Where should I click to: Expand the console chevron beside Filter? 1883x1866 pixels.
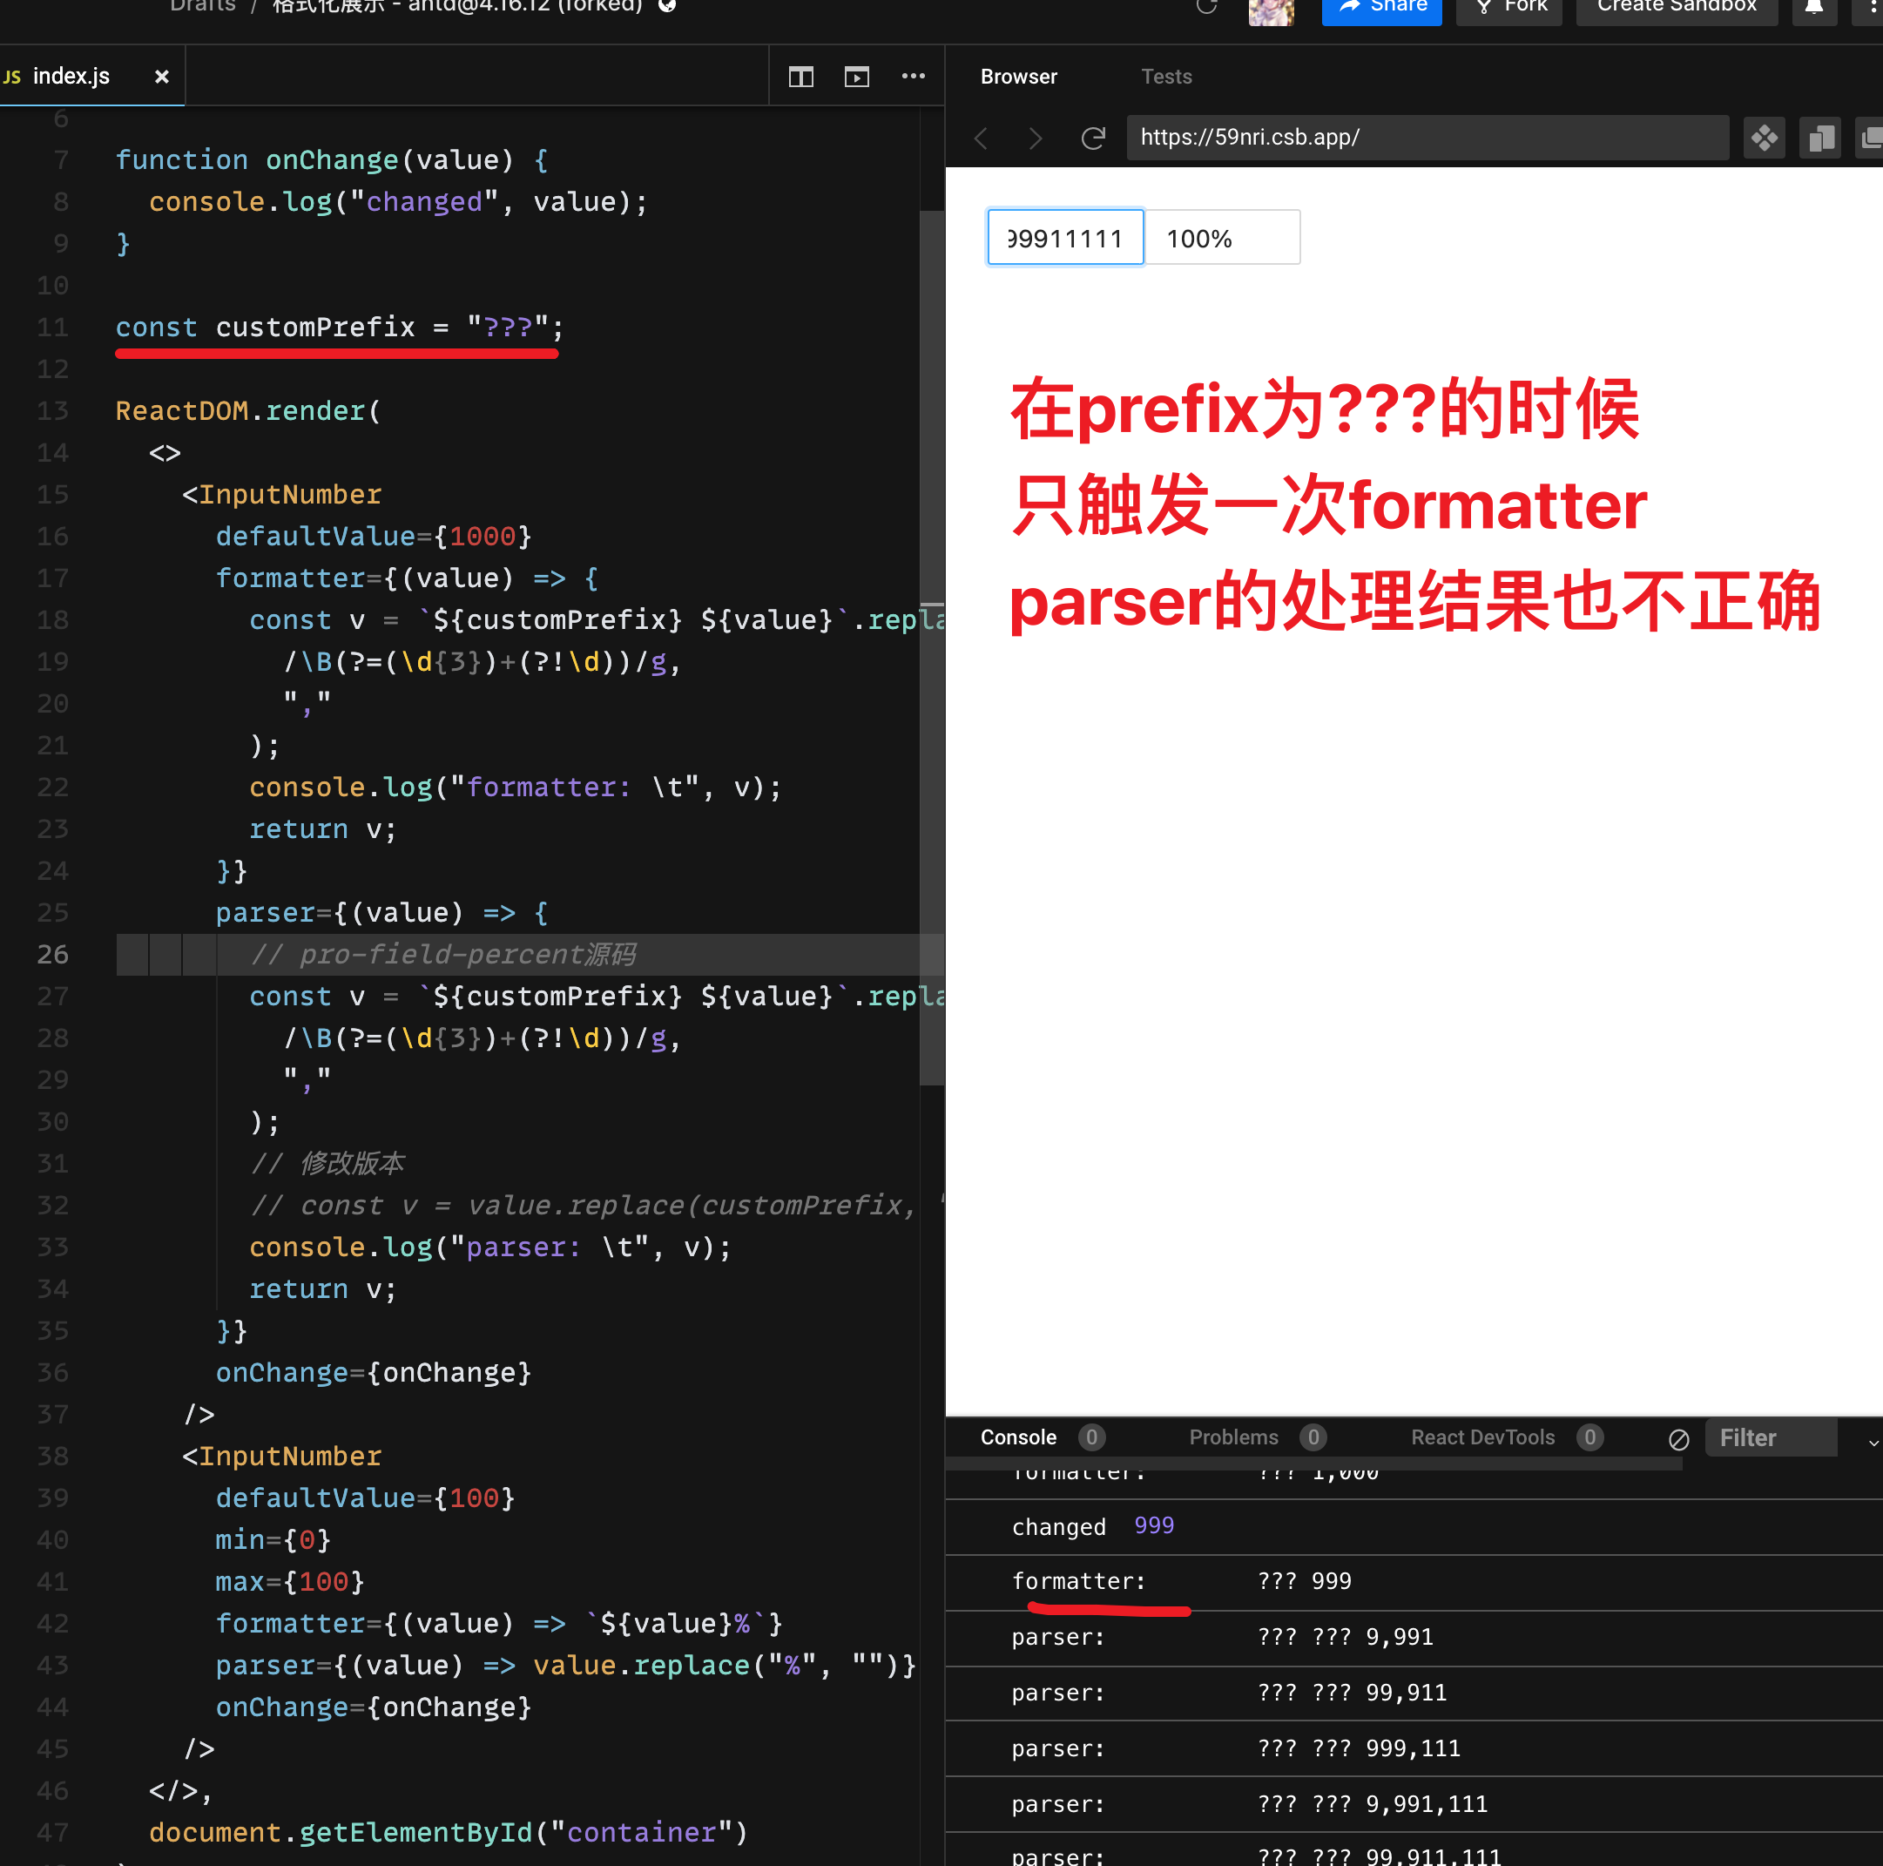click(1873, 1442)
